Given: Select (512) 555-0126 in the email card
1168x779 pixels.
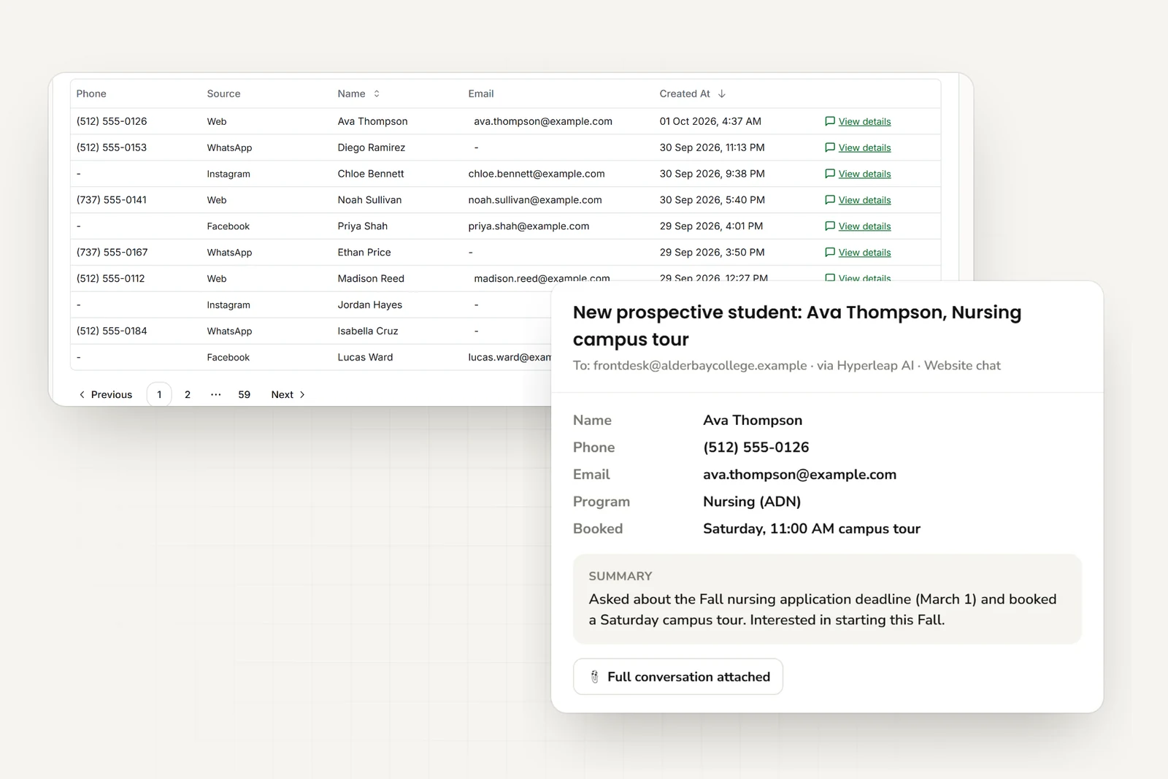Looking at the screenshot, I should tap(756, 448).
